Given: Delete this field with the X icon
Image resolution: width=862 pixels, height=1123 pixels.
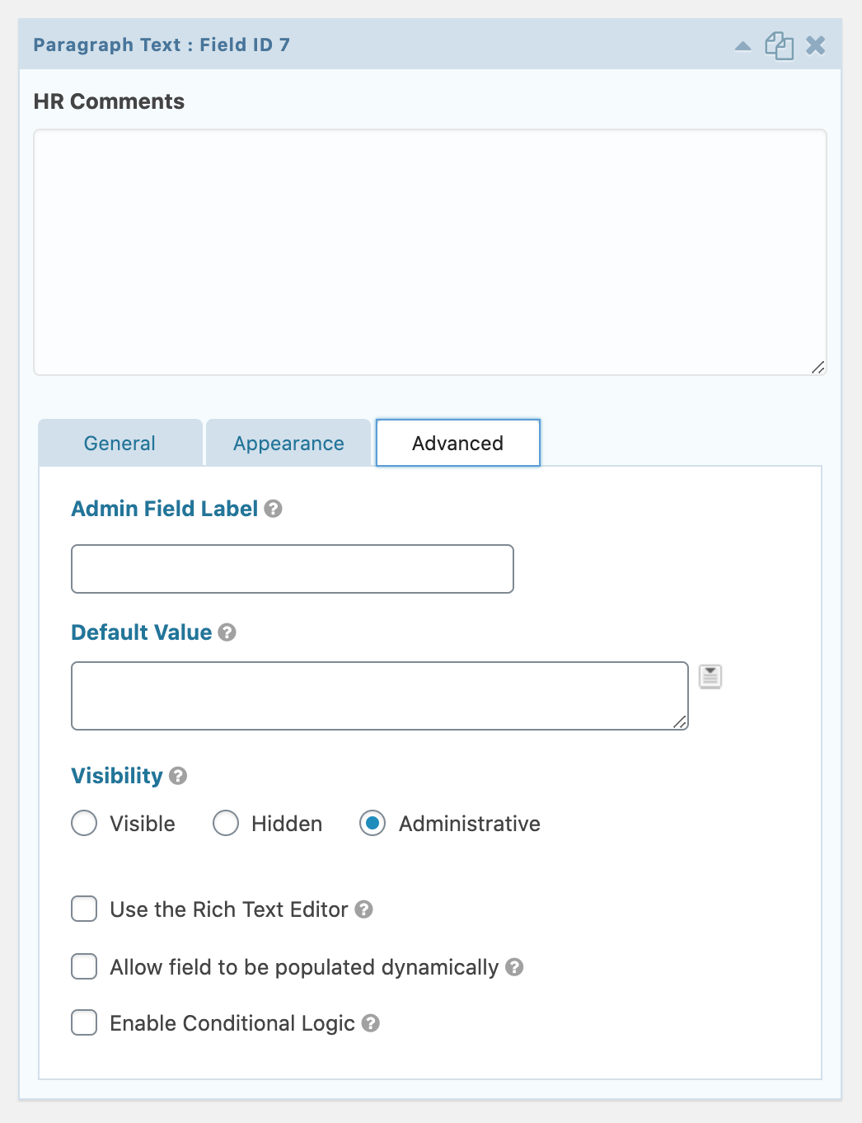Looking at the screenshot, I should 815,45.
